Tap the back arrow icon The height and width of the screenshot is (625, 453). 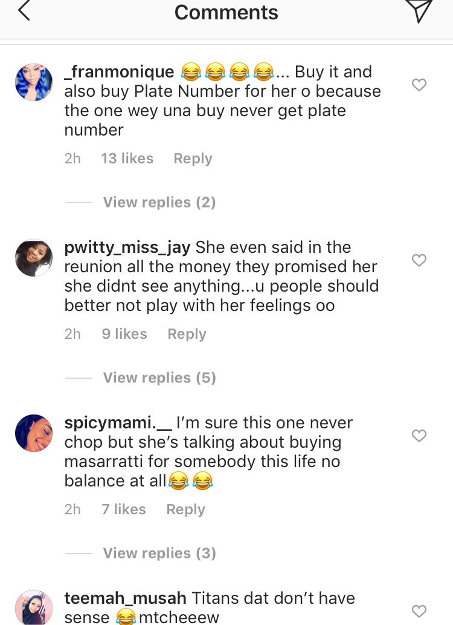(x=24, y=11)
